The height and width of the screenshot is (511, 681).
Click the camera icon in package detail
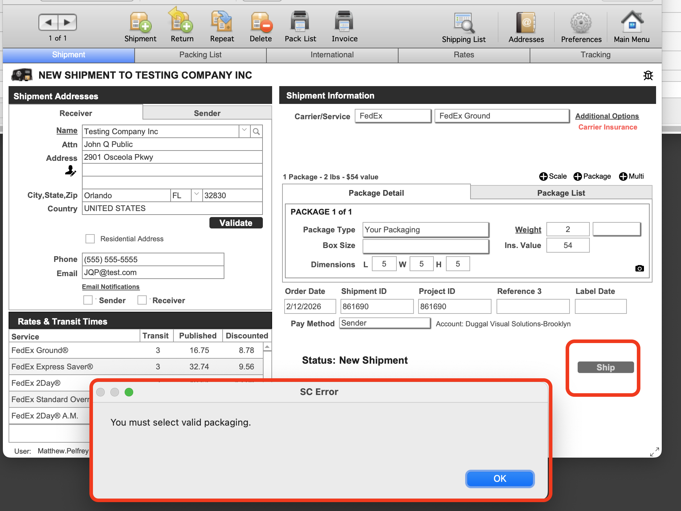(x=640, y=268)
